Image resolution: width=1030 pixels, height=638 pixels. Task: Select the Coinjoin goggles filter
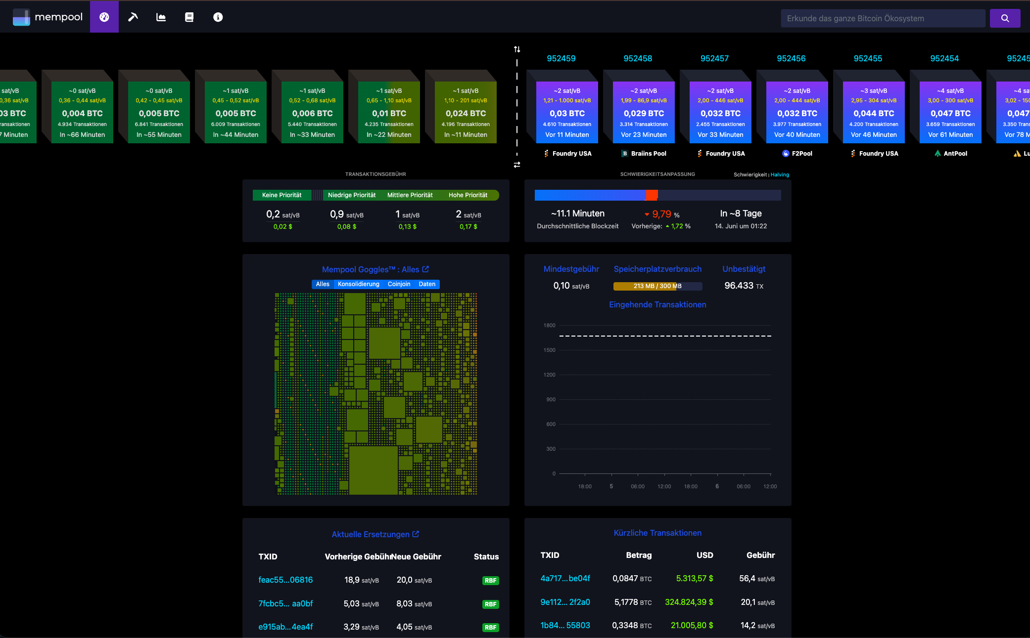pos(399,284)
